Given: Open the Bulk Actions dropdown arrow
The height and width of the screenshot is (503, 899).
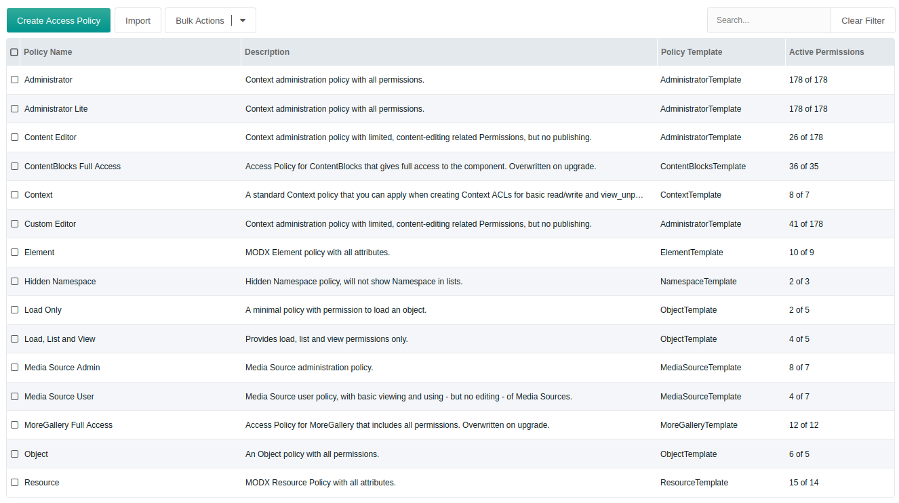Looking at the screenshot, I should 242,20.
